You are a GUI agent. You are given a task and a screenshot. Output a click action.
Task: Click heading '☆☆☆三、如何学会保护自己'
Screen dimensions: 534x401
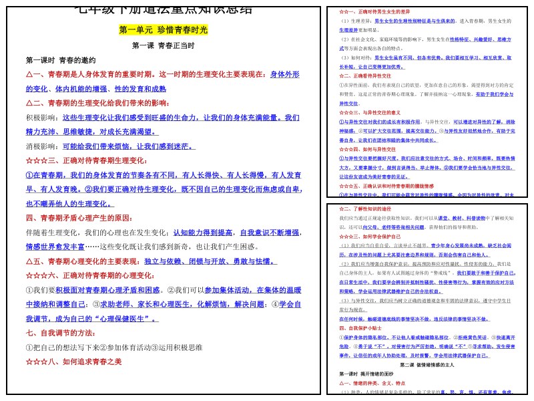coord(370,237)
